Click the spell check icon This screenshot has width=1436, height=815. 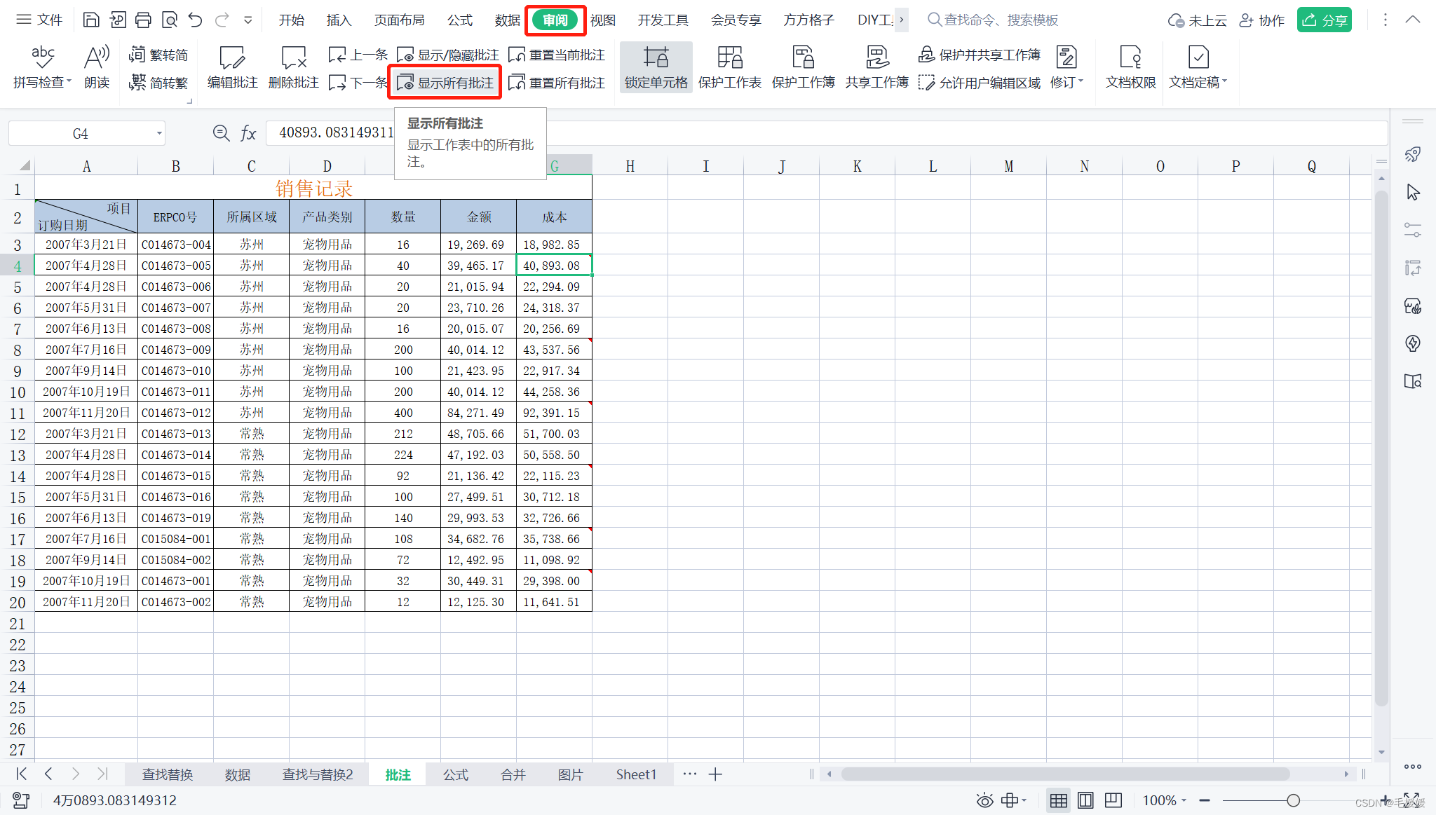click(42, 57)
